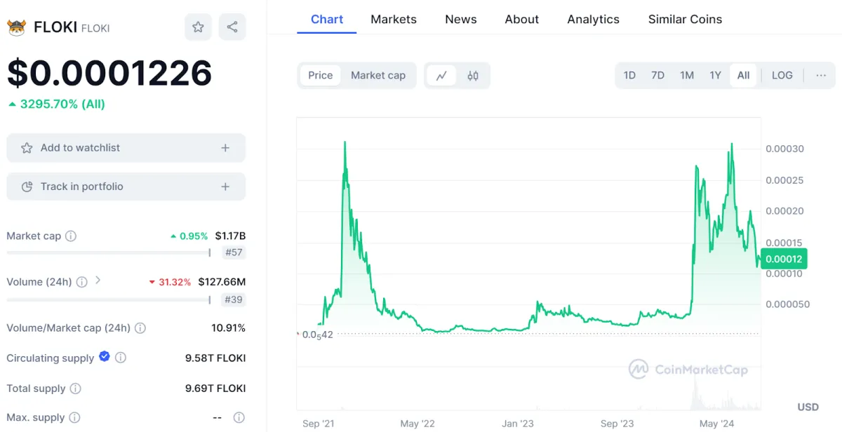
Task: Click the Track in portfolio button
Action: [x=126, y=187]
